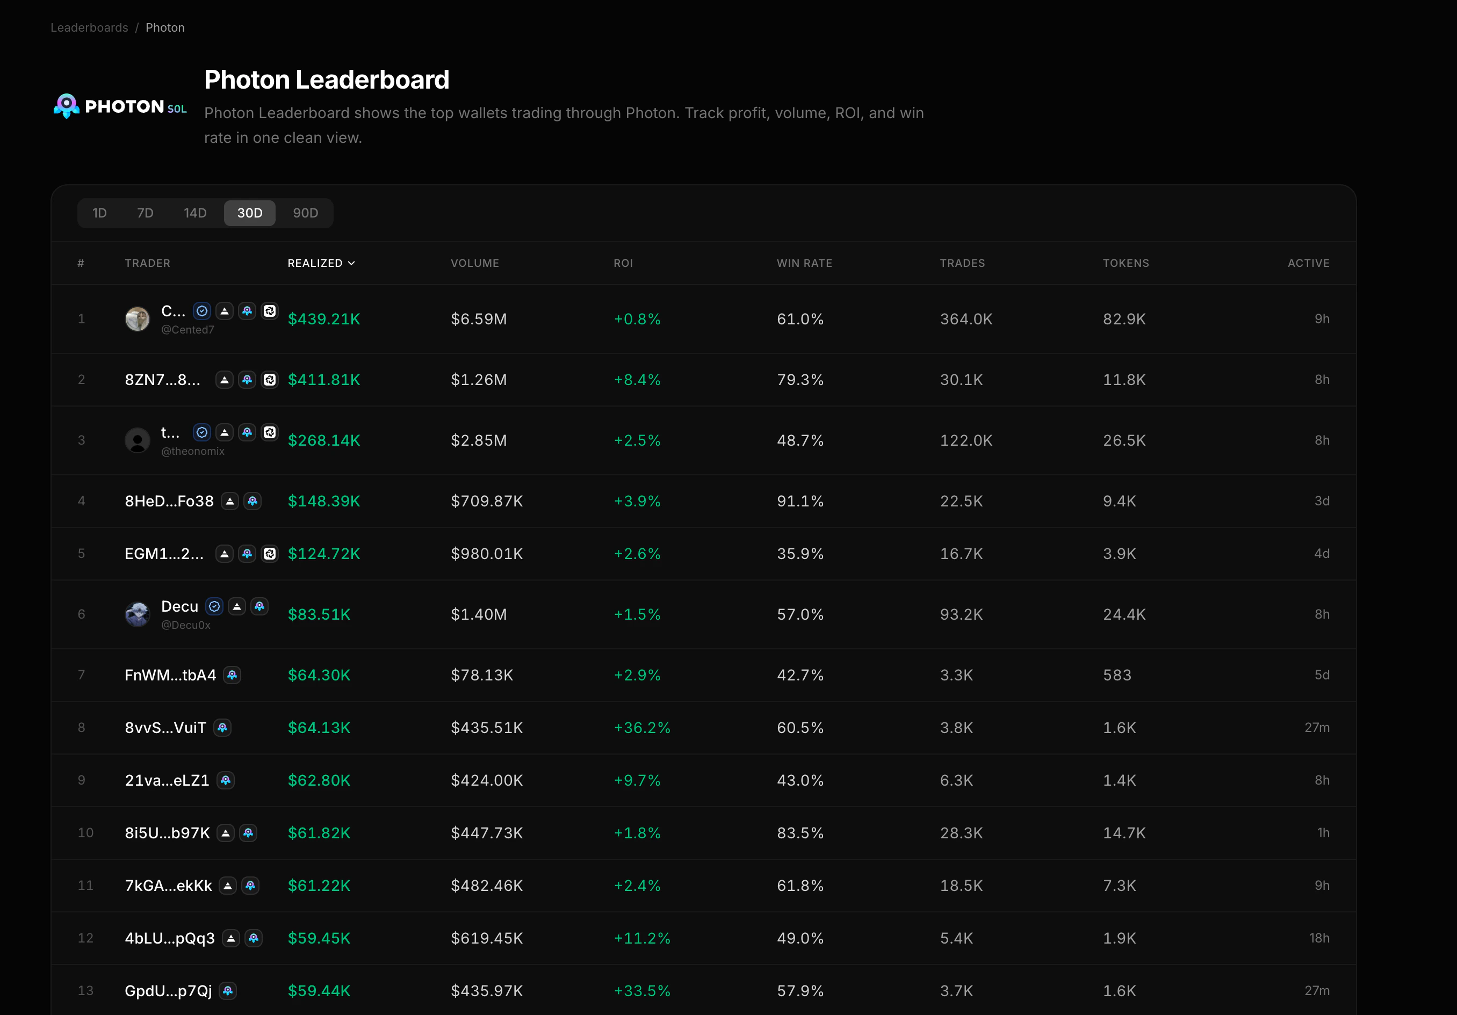This screenshot has height=1015, width=1457.
Task: Click the $439.21K realized value
Action: (x=324, y=319)
